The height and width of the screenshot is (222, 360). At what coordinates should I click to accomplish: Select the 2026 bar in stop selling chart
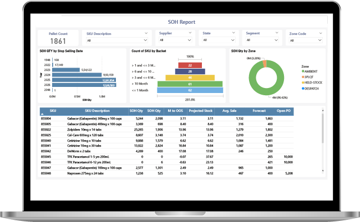tap(84, 85)
